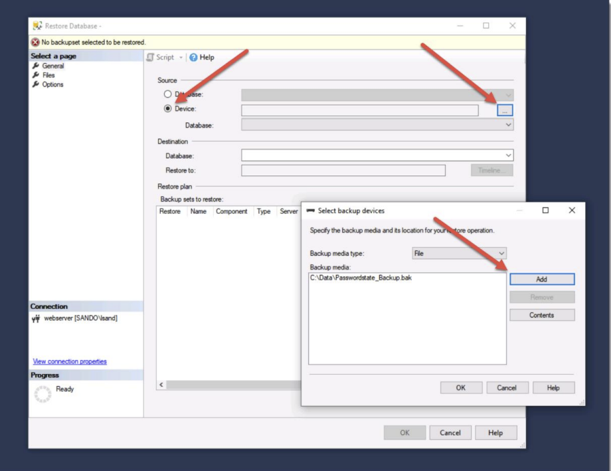
Task: Close the Select backup devices dialog
Action: click(572, 210)
